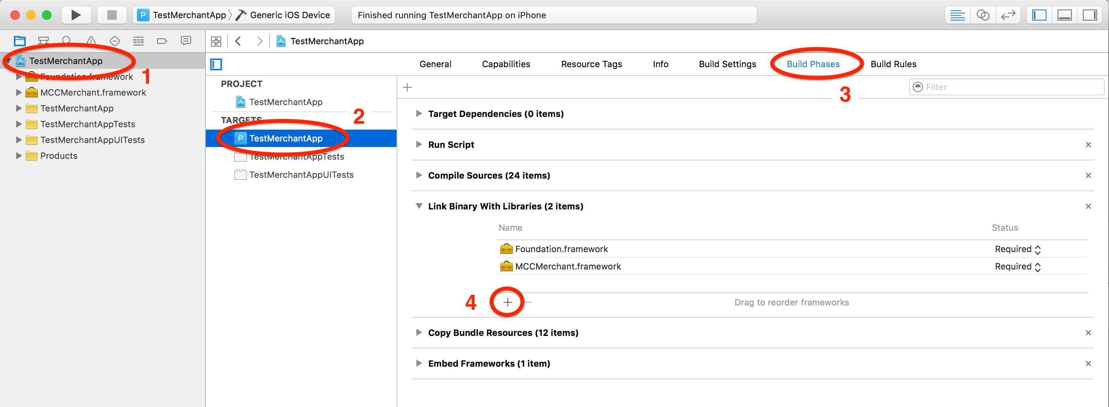Expand Target Dependencies section

[x=419, y=114]
